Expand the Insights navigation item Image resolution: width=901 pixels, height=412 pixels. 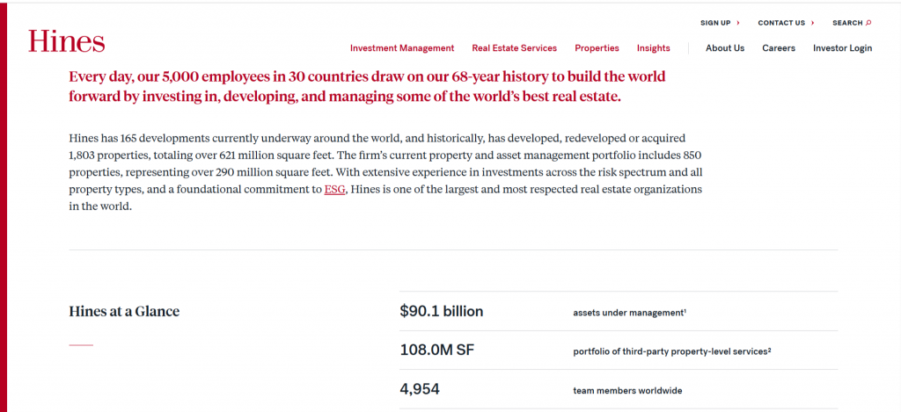click(653, 48)
